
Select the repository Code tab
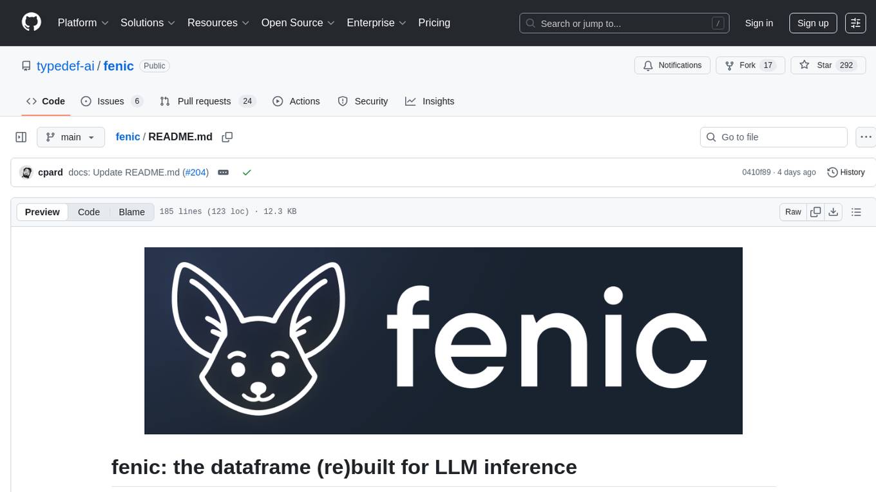click(46, 101)
